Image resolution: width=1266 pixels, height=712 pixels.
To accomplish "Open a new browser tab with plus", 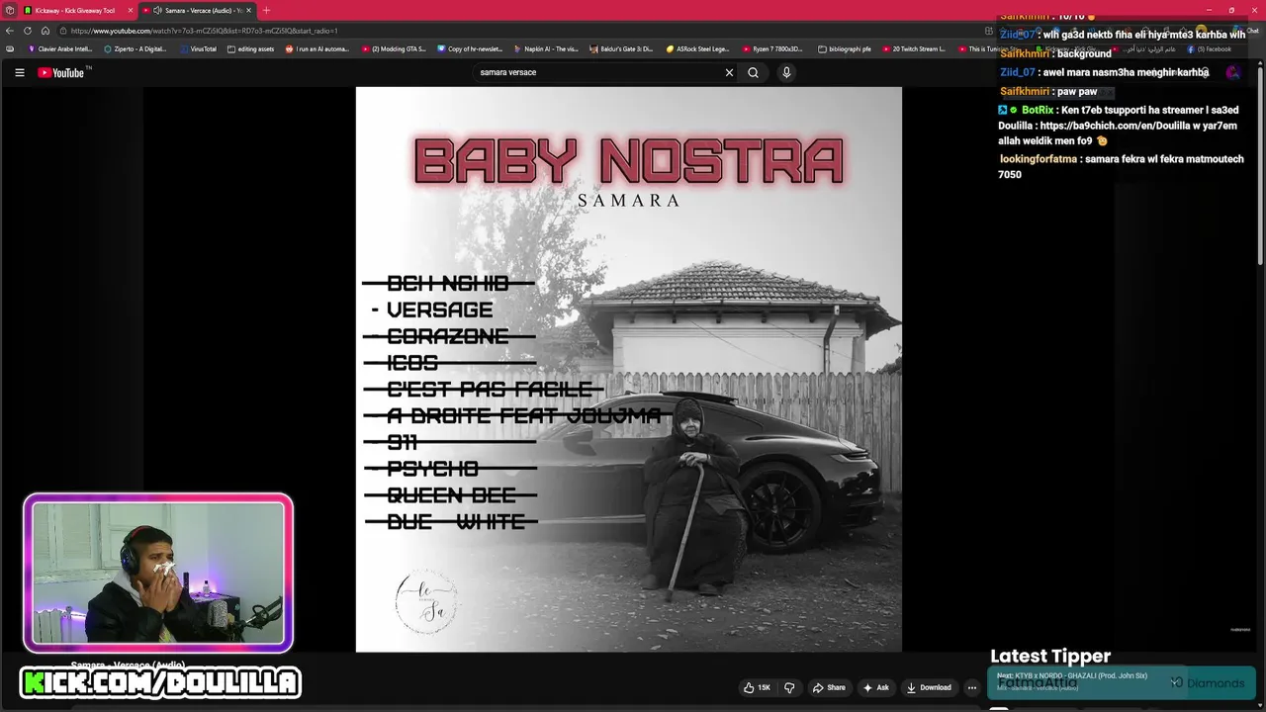I will pyautogui.click(x=266, y=10).
